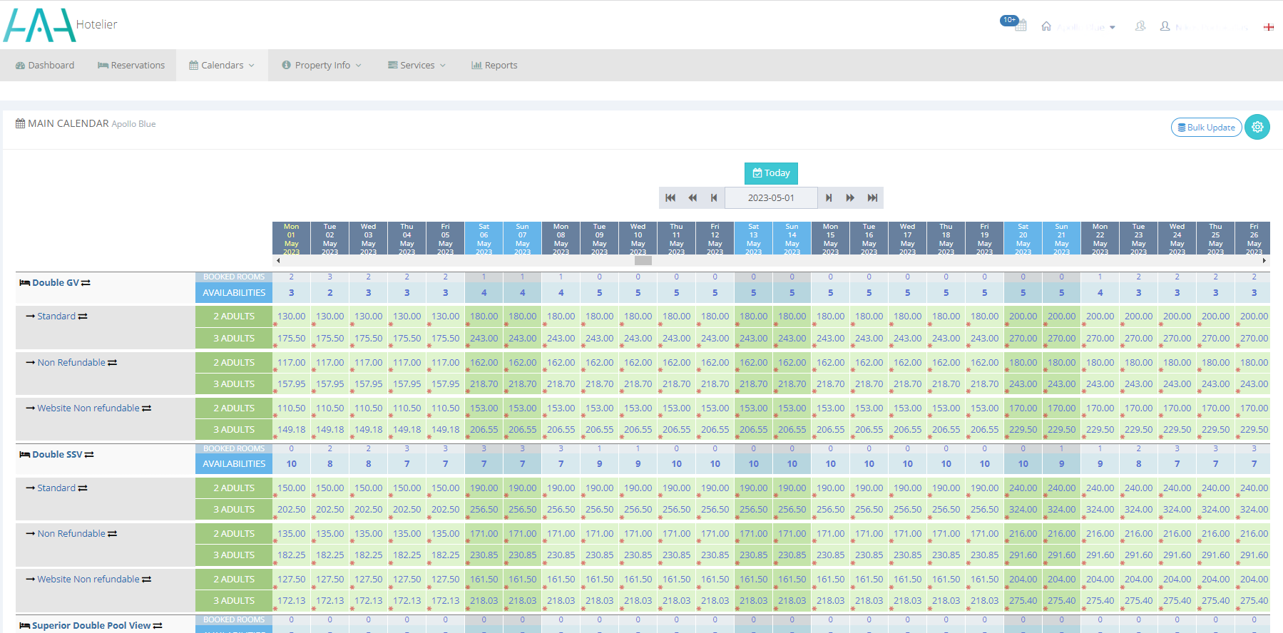Open Website Non refundable rate under Double SSV
Image resolution: width=1283 pixels, height=633 pixels.
(x=88, y=580)
